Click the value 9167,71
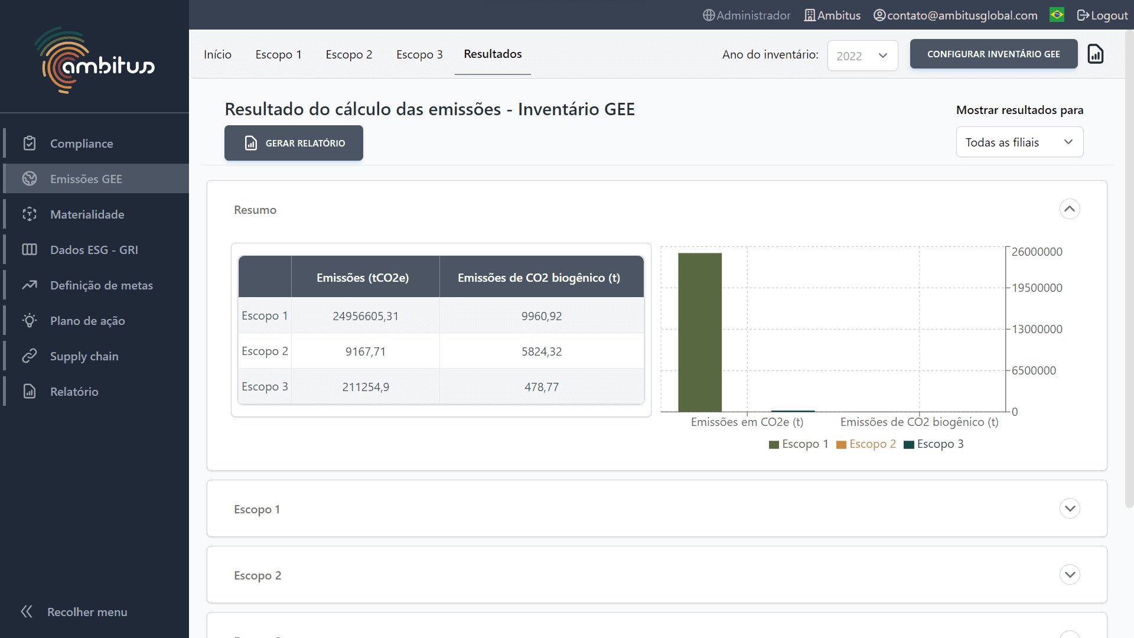 click(366, 351)
